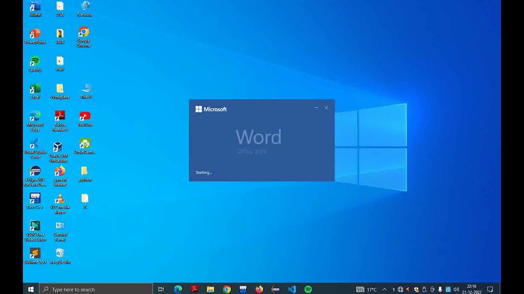
Task: Show hidden system tray icons
Action: coord(384,290)
